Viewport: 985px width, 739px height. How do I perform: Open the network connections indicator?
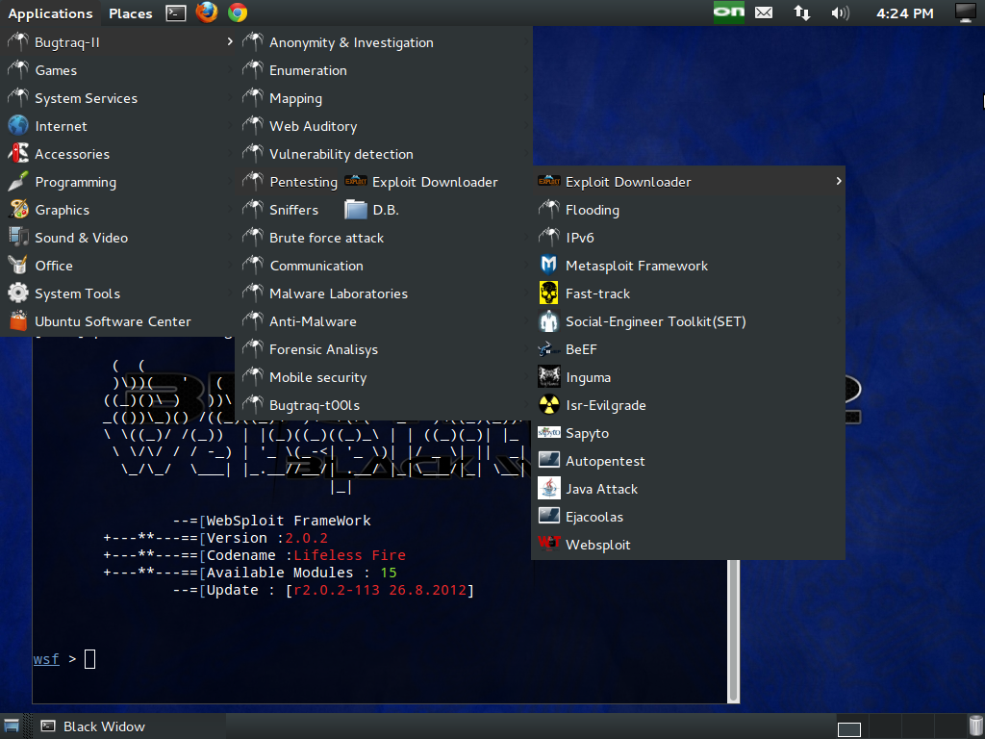(802, 13)
